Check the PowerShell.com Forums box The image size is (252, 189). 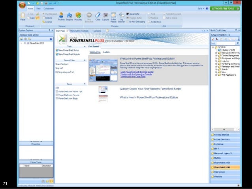(x=57, y=95)
